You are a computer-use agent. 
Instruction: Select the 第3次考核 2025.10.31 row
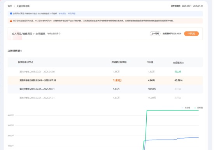105,89
